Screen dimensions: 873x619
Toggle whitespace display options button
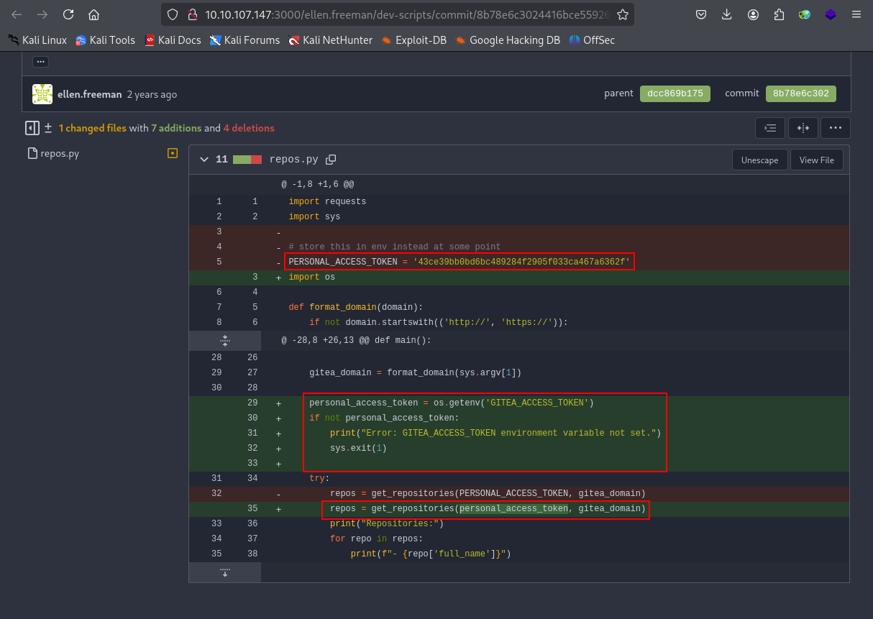point(770,128)
